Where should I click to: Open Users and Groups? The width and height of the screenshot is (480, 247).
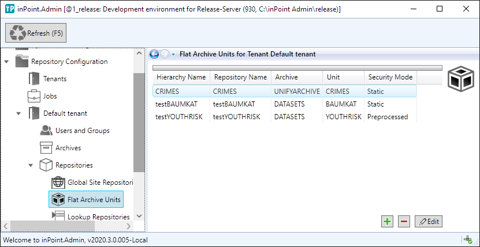(83, 131)
